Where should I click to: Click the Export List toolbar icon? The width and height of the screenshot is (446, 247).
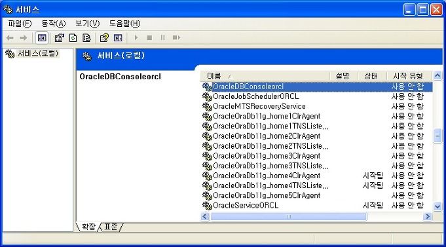86,37
